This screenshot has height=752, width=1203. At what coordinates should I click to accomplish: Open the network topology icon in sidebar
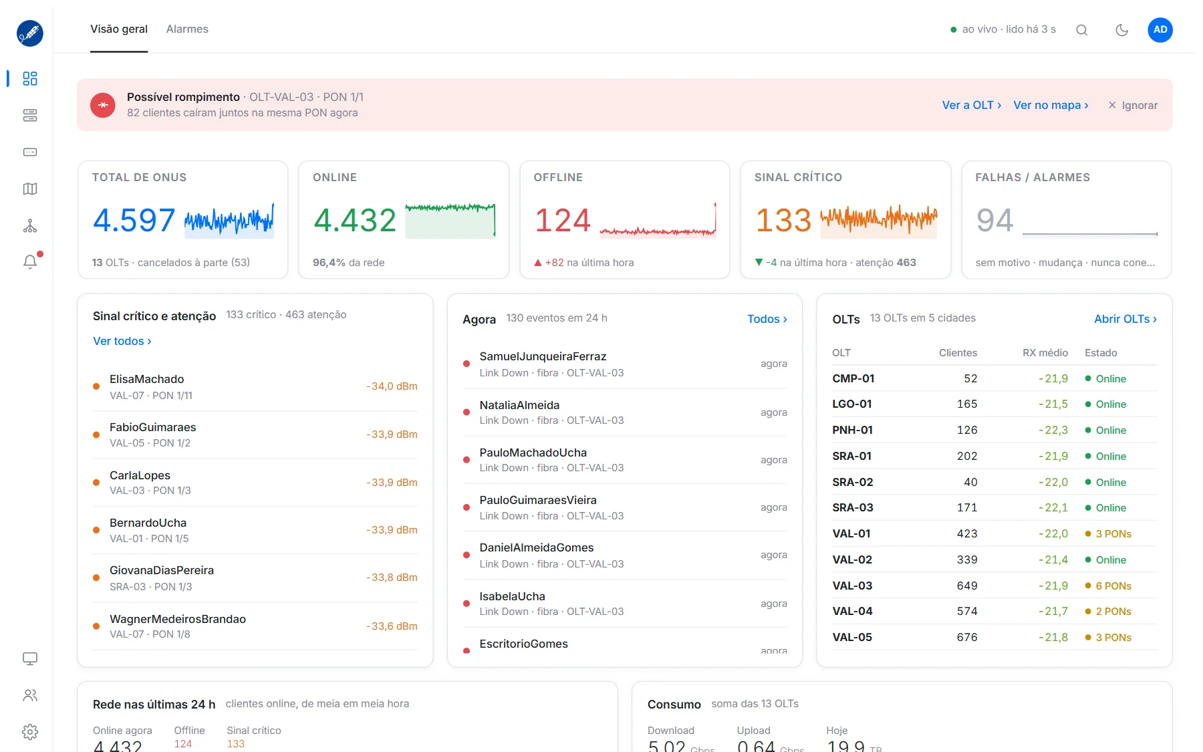tap(30, 226)
